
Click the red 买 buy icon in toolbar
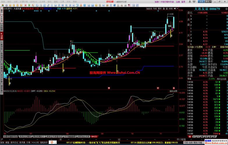click(26, 5)
